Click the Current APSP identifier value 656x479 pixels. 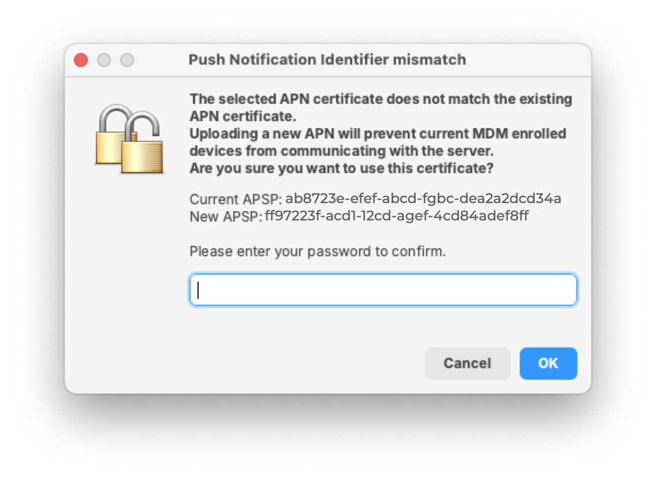(423, 199)
